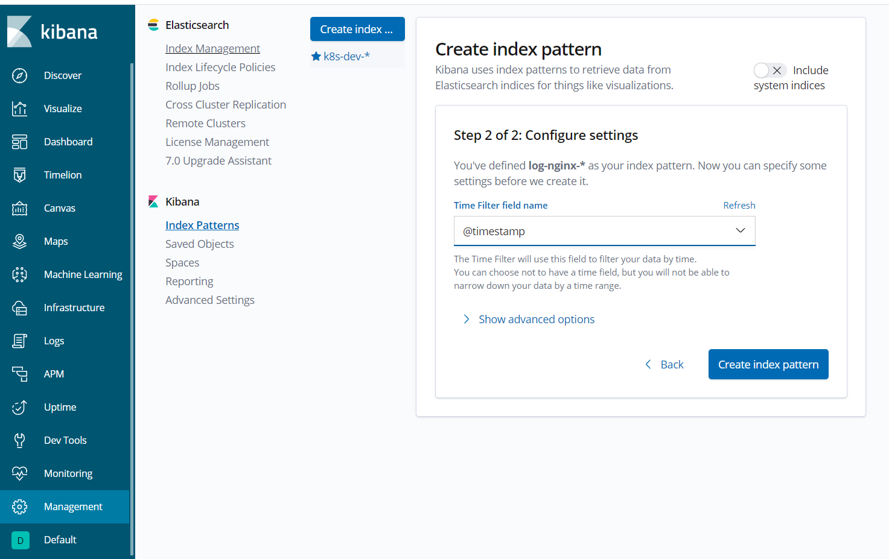Open Monitoring via heartbeat icon
This screenshot has width=889, height=559.
click(19, 473)
